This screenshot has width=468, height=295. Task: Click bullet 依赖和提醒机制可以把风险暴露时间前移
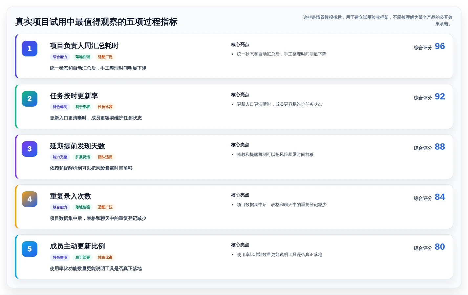coord(275,155)
